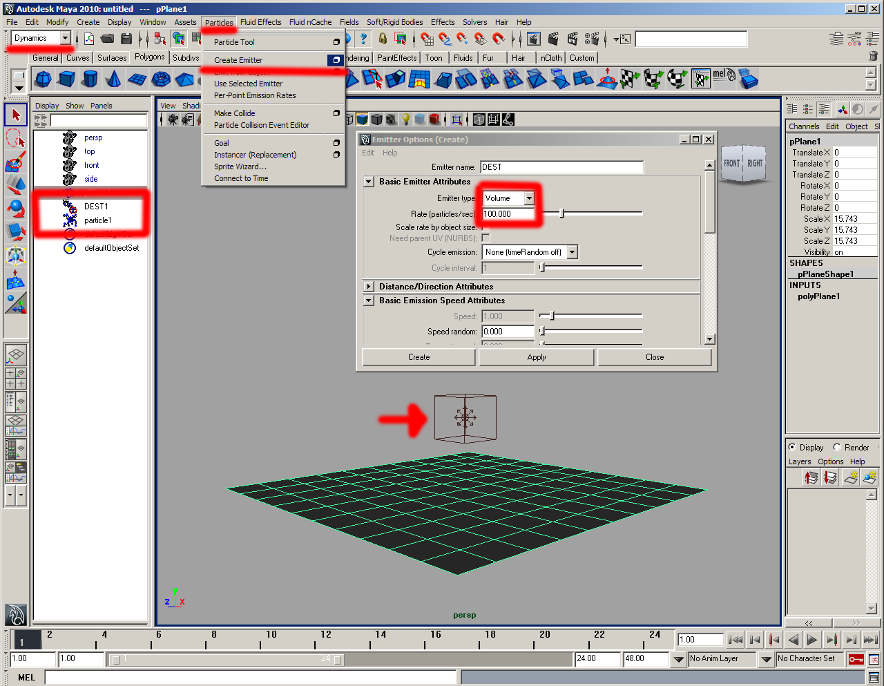This screenshot has width=884, height=686.
Task: Switch to single perspective view layout
Action: [16, 355]
